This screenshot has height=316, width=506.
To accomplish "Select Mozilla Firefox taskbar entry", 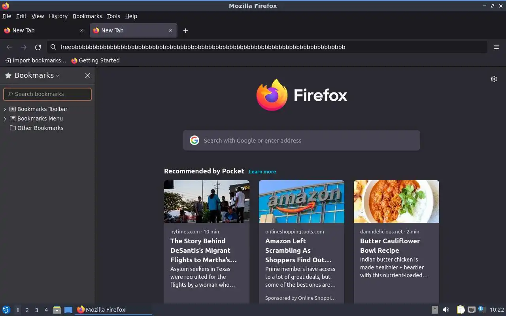I will [113, 310].
